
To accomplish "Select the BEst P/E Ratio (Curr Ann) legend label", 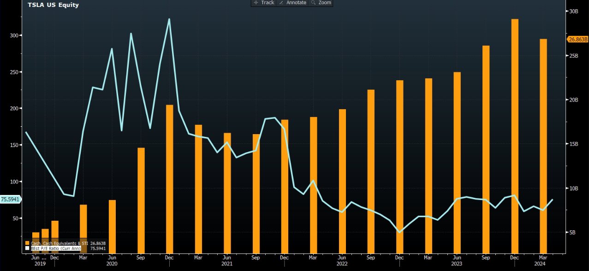I will coord(56,248).
